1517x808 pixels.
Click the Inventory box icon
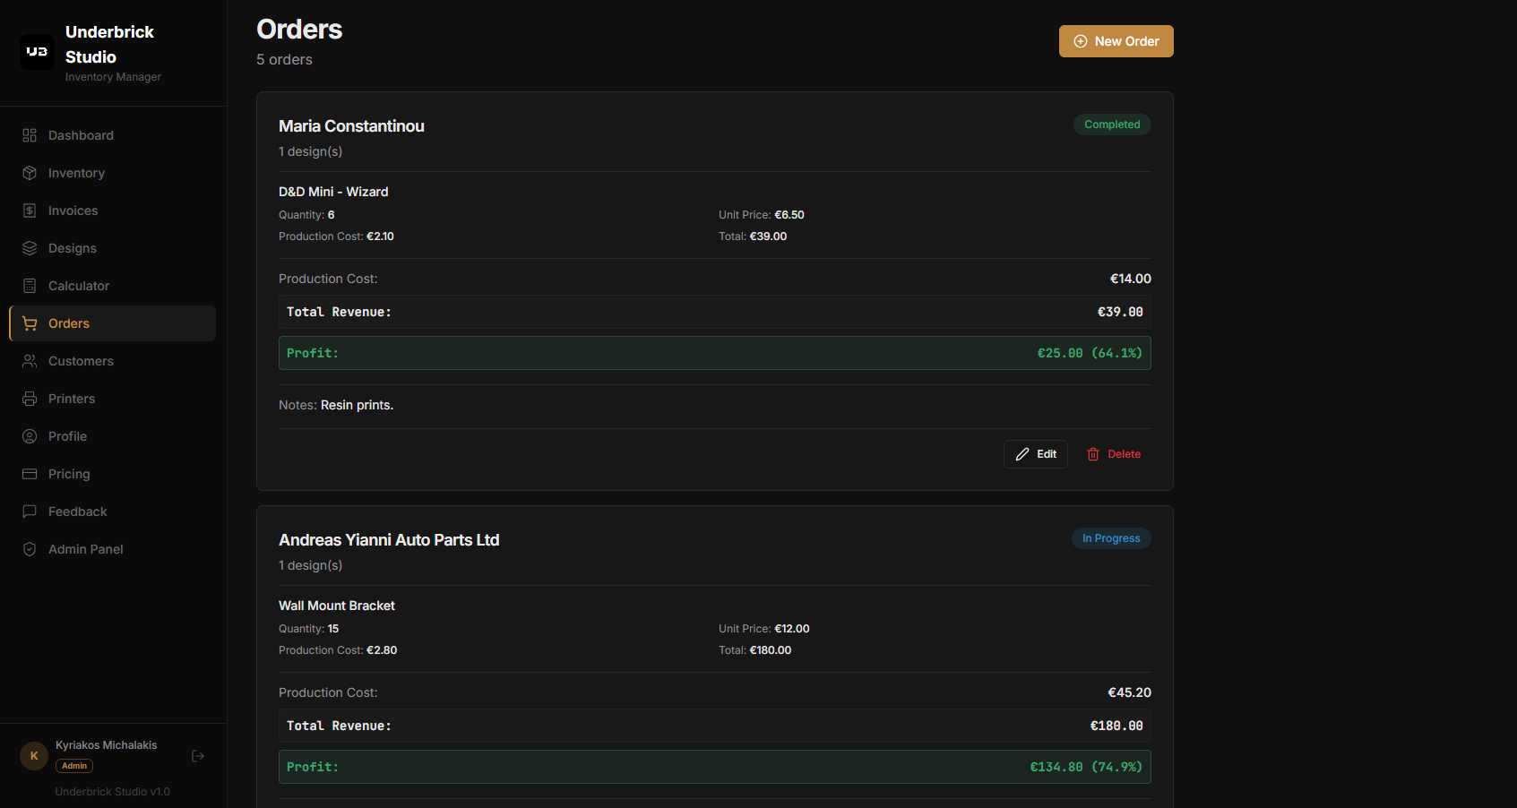[30, 173]
